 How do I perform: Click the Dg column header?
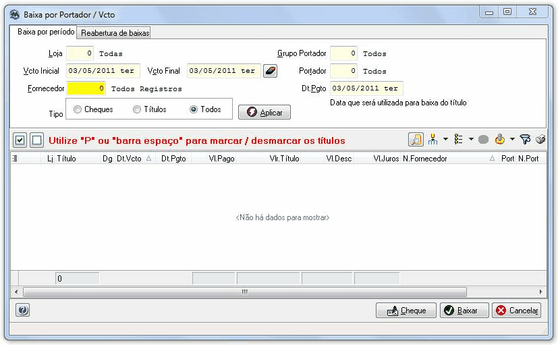(107, 159)
